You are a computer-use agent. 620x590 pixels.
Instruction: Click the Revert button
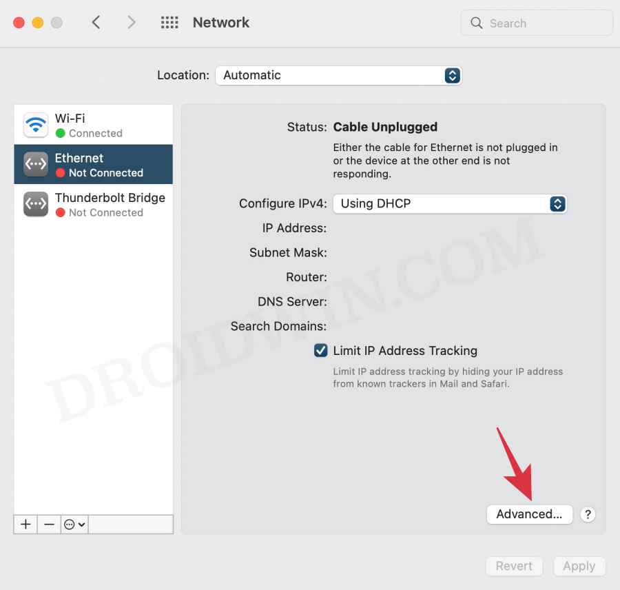pyautogui.click(x=514, y=566)
